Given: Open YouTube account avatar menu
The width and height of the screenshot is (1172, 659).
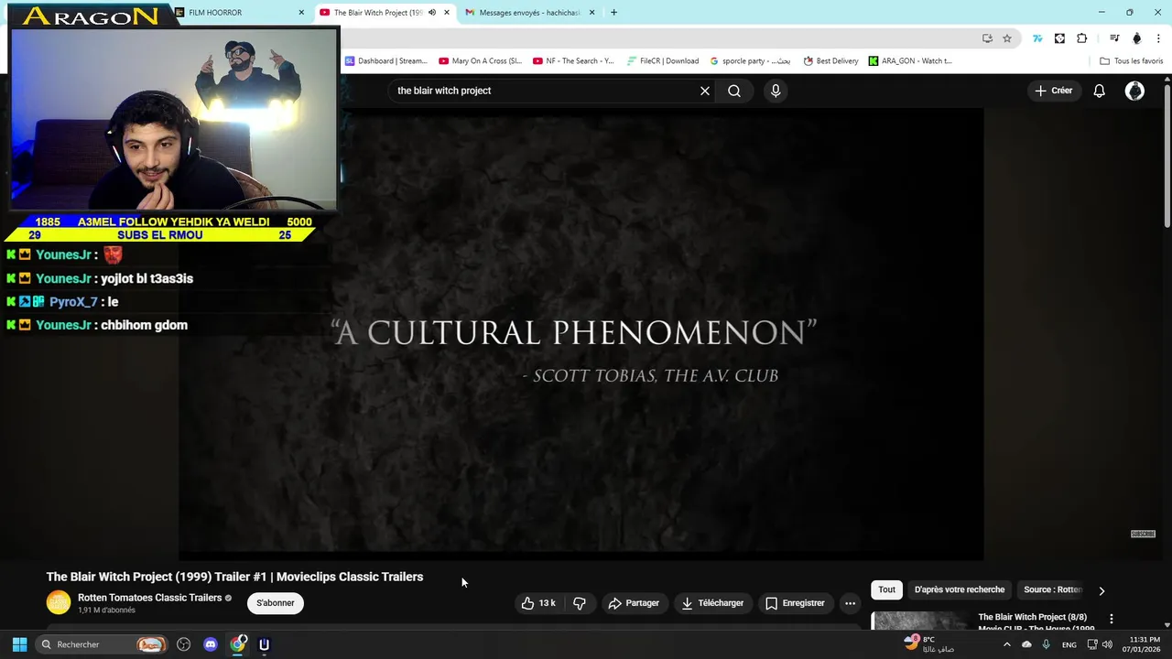Looking at the screenshot, I should 1134,91.
